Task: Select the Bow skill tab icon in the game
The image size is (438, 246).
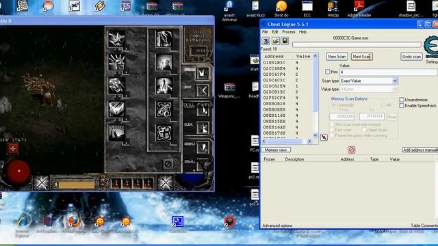Action: coord(203,91)
